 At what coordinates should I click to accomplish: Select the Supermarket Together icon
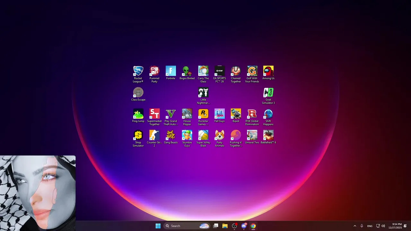pos(154,117)
